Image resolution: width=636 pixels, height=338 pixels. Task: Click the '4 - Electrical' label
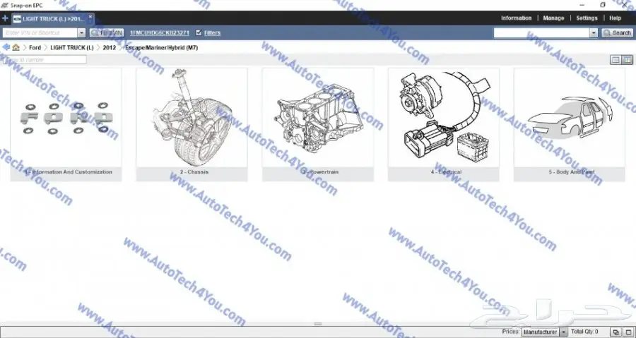coord(446,172)
